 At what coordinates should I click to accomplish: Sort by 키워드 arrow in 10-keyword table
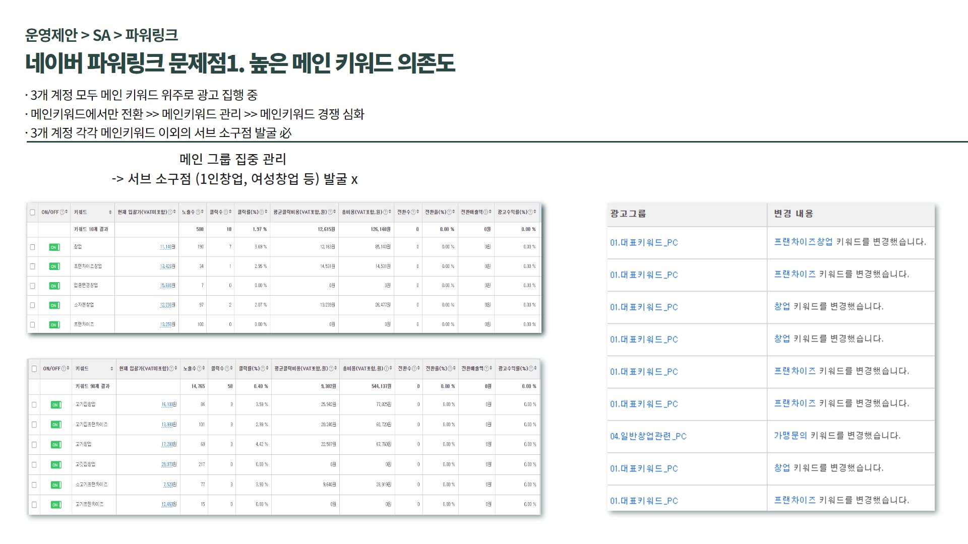coord(110,212)
